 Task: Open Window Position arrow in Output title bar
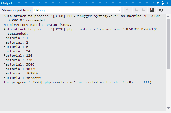158,3
